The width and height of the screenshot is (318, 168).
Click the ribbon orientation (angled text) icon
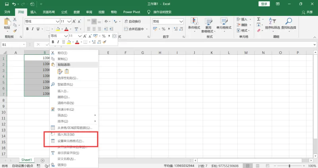(x=106, y=21)
